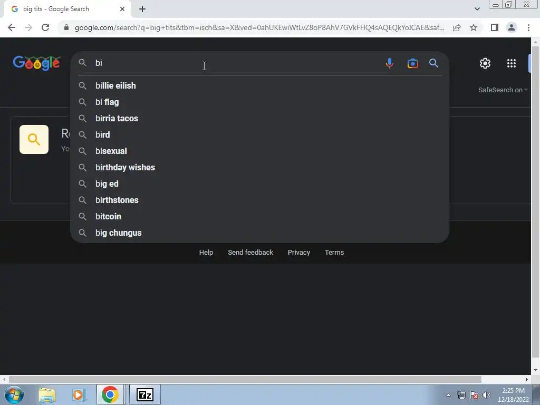
Task: Click the network tray icon
Action: tap(461, 395)
